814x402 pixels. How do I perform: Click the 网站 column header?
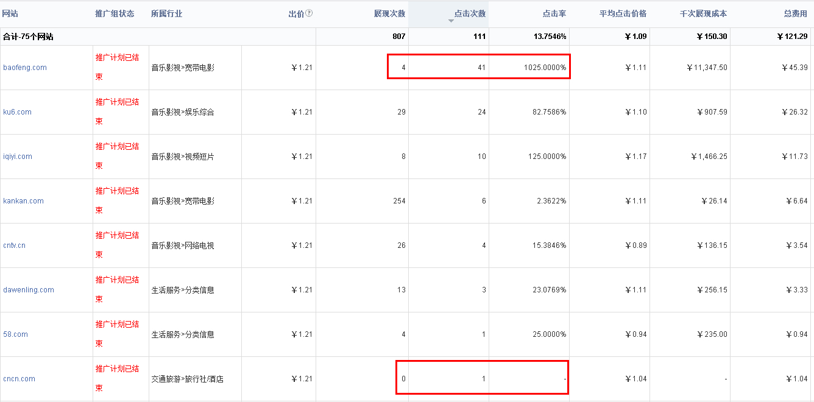[x=10, y=13]
